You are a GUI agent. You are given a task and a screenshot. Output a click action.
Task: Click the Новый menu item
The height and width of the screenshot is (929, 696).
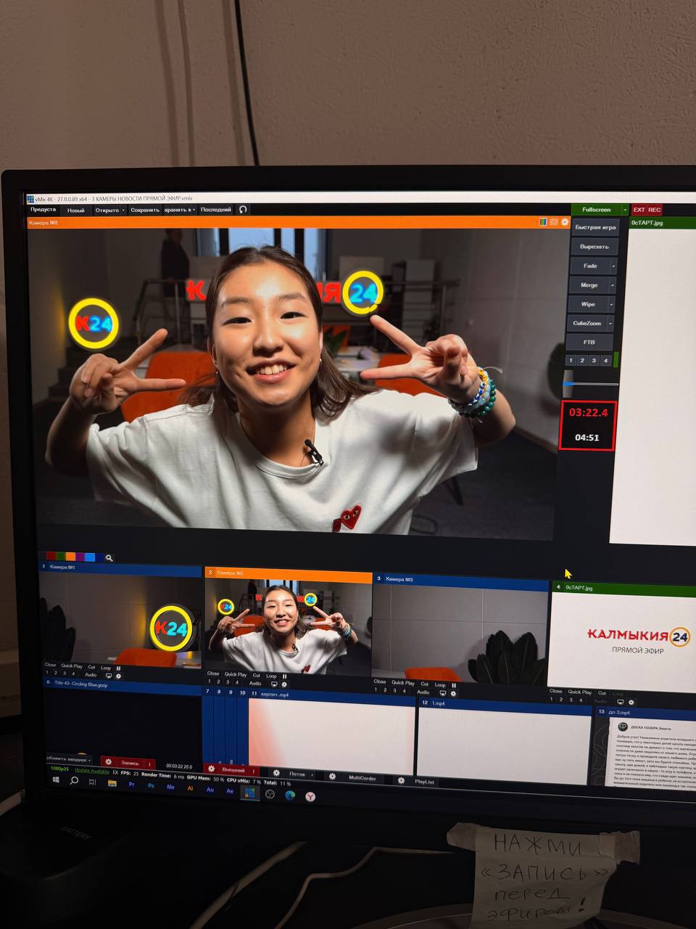coord(75,210)
